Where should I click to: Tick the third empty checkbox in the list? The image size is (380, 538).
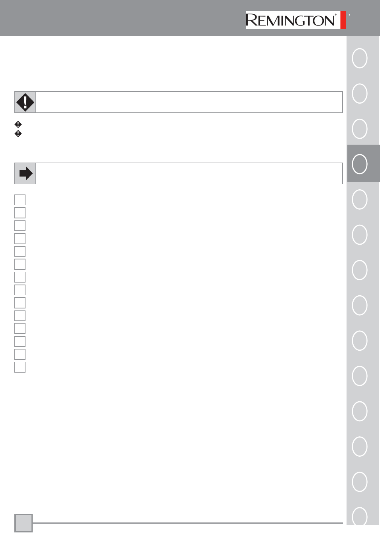(20, 226)
